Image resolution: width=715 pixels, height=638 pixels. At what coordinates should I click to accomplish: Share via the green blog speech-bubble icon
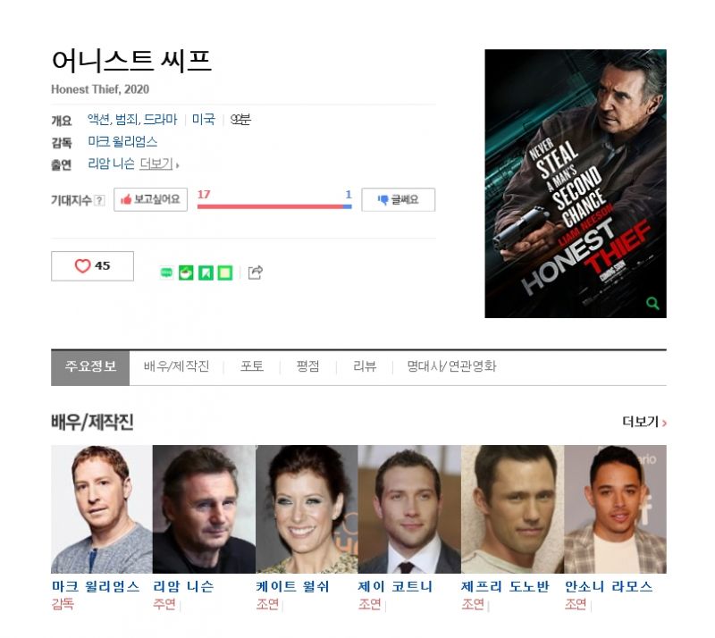(166, 273)
